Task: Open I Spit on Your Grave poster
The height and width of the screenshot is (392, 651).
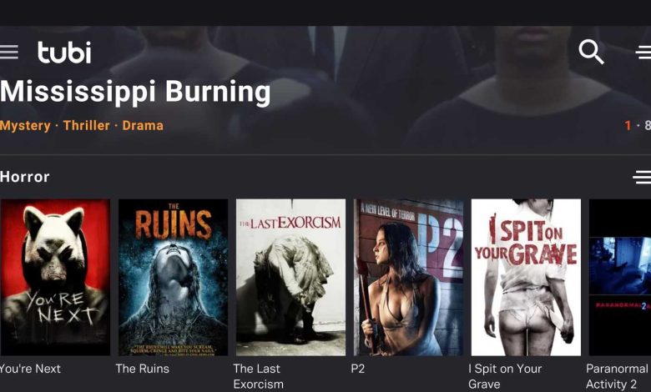Action: click(x=526, y=277)
